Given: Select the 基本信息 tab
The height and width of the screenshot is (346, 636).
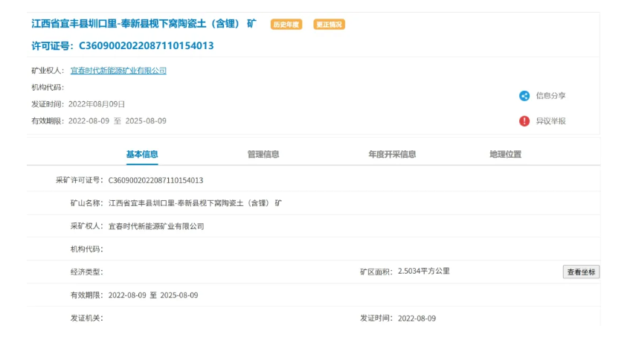Looking at the screenshot, I should coord(142,154).
